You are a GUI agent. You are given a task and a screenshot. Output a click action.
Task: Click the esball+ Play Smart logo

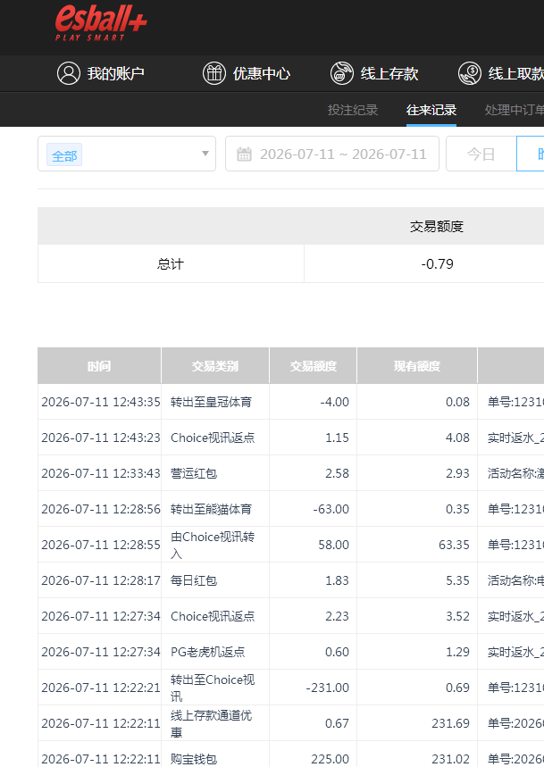click(101, 23)
